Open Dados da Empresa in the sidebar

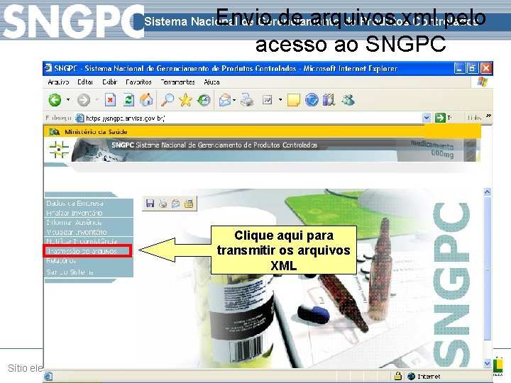click(x=75, y=204)
